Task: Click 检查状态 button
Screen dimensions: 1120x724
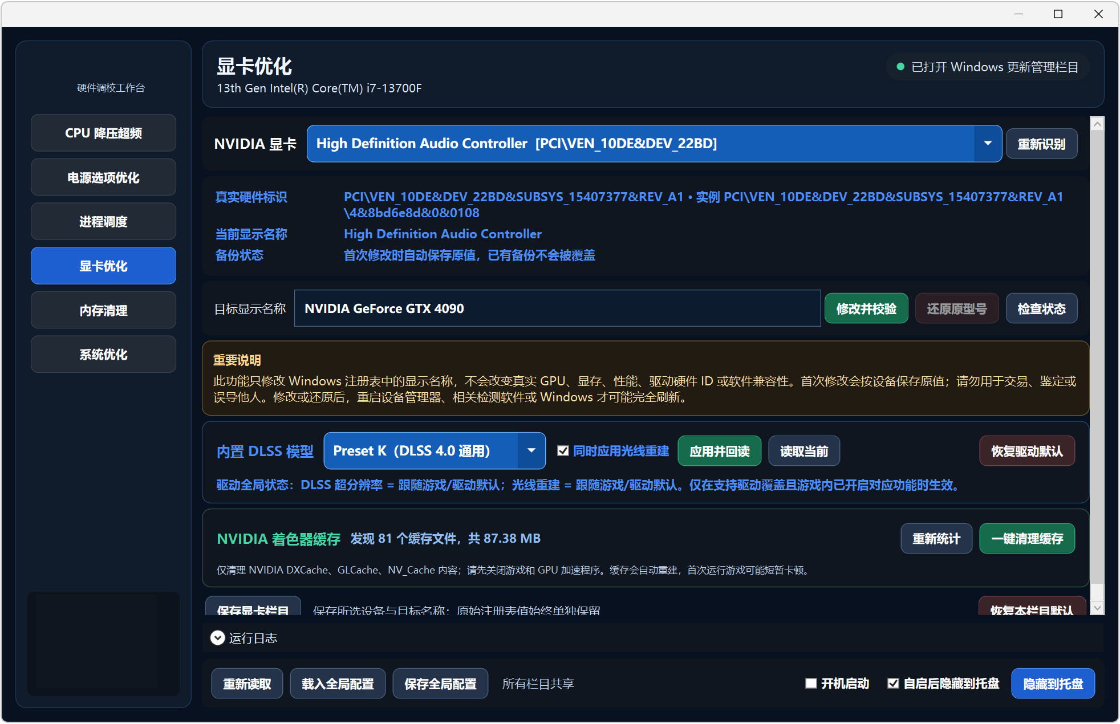Action: pos(1041,308)
